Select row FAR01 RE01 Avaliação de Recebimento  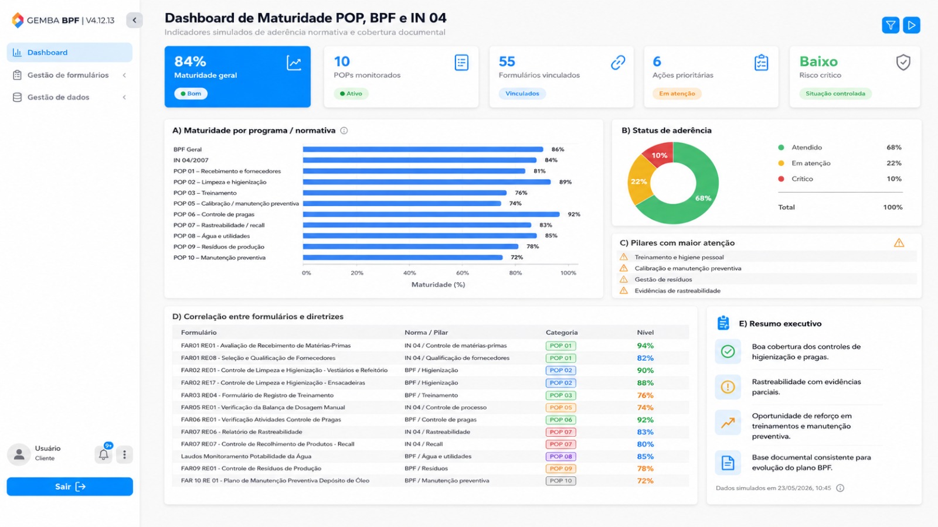431,345
